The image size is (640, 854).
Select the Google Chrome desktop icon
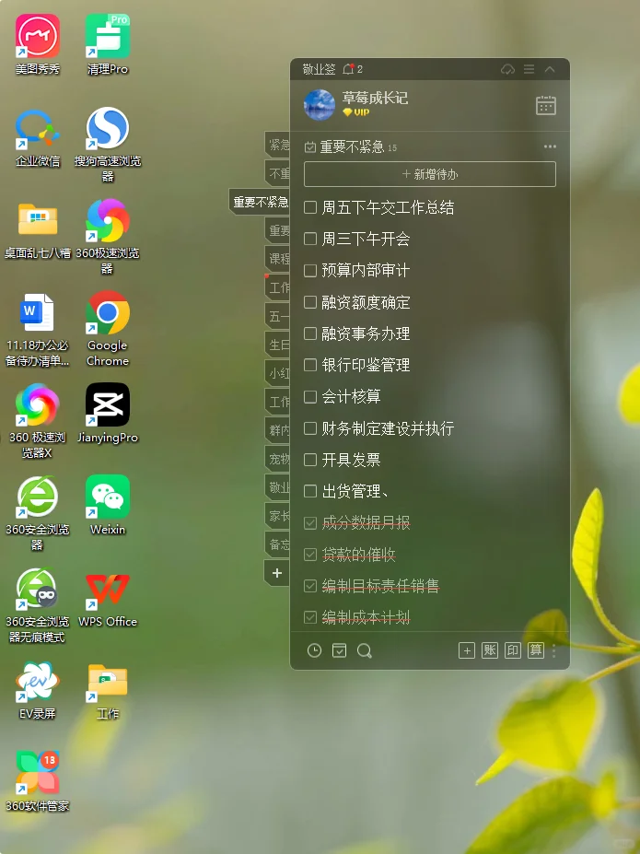click(108, 328)
